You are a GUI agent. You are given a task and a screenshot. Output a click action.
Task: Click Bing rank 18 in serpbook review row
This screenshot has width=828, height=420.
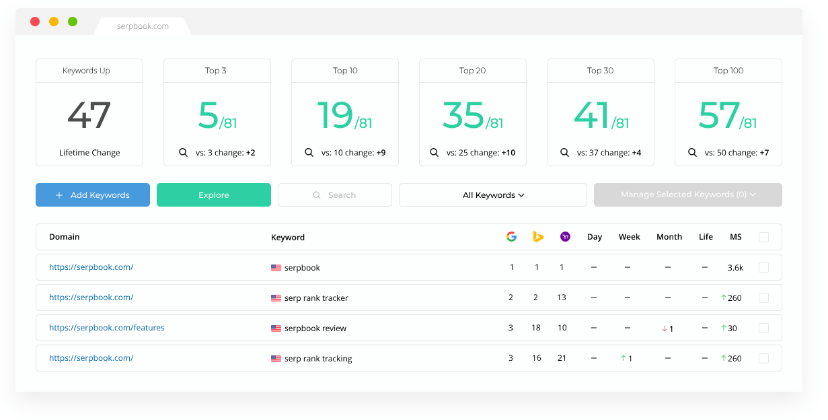(x=536, y=328)
